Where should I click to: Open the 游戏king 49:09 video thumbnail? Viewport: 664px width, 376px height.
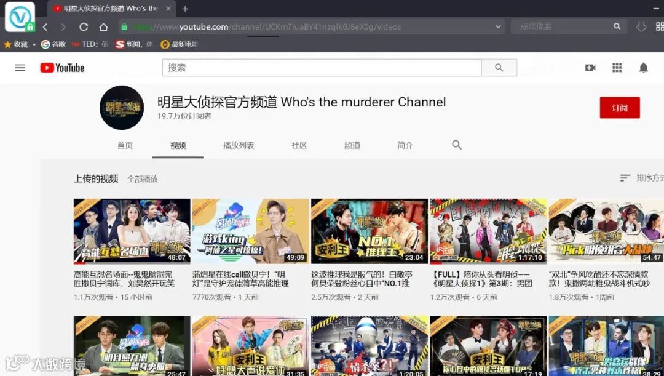click(x=251, y=231)
